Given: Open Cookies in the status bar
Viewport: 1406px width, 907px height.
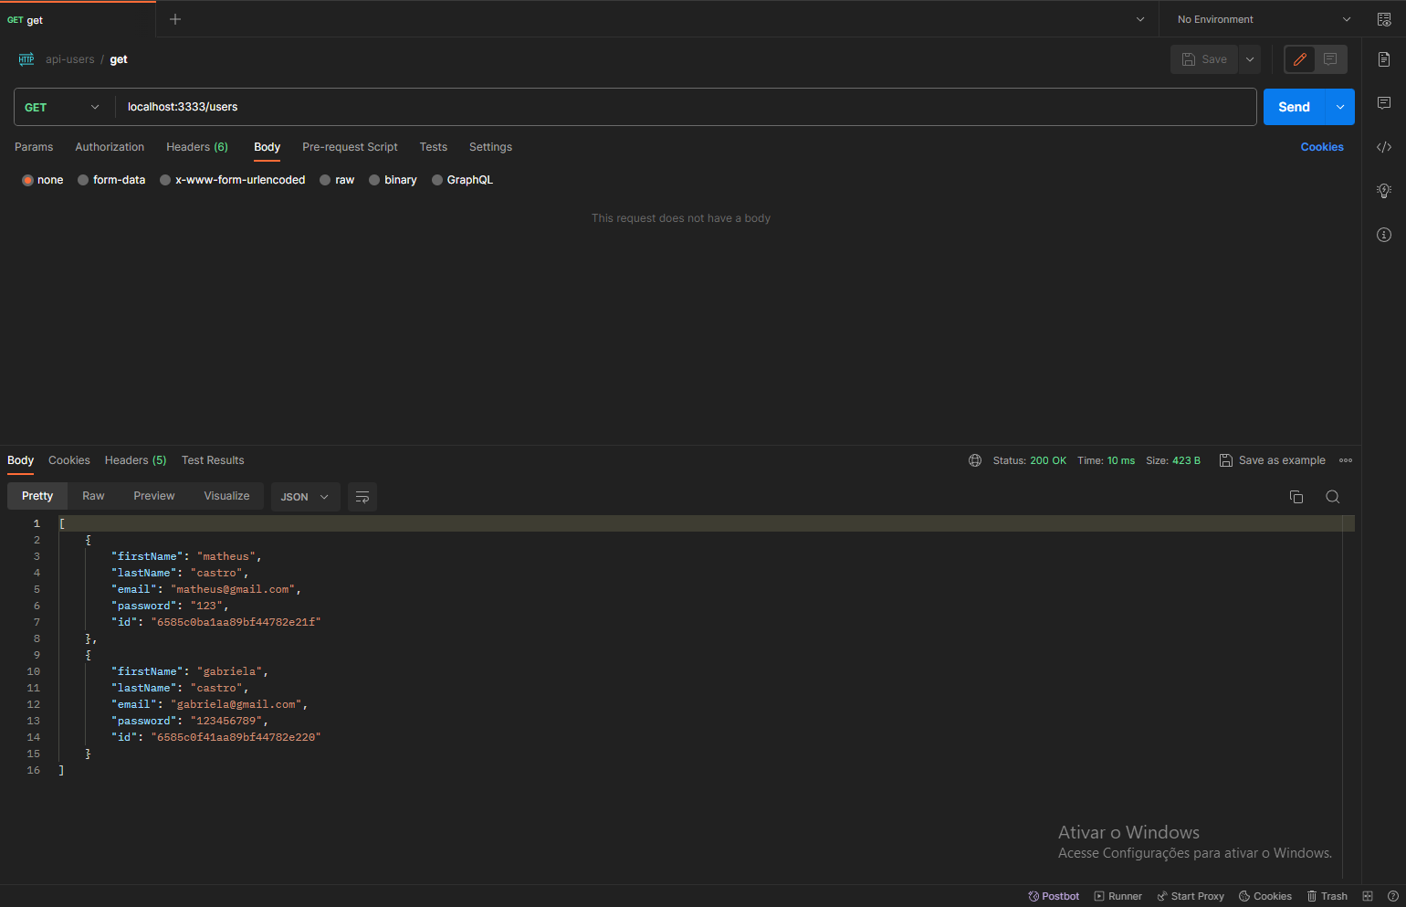Looking at the screenshot, I should click(1265, 896).
